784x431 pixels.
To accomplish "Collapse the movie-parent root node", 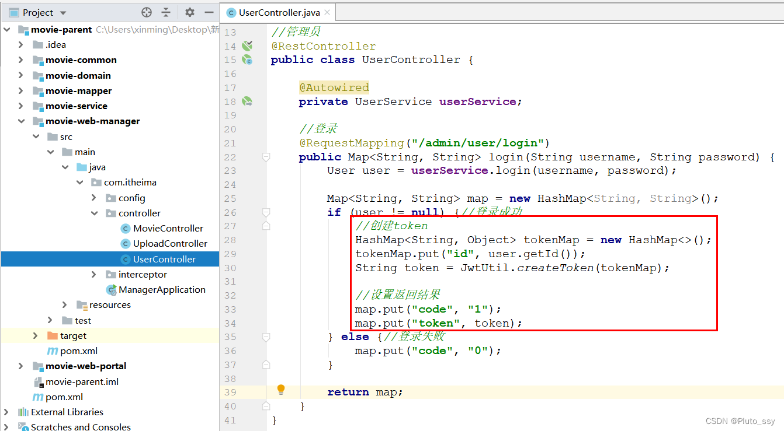I will coord(6,29).
